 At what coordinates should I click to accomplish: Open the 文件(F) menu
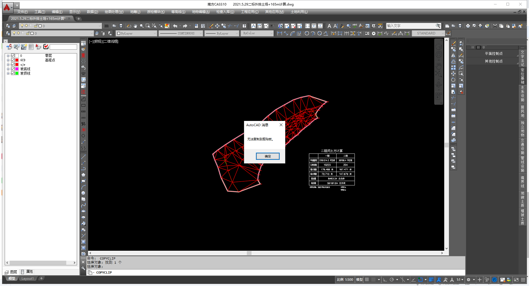(x=22, y=12)
